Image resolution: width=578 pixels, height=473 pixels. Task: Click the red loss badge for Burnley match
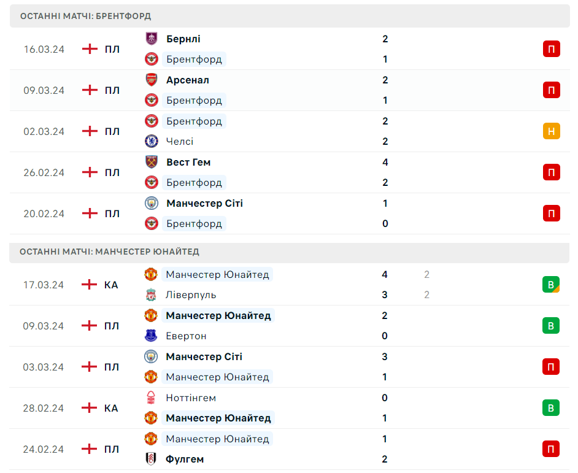point(551,49)
